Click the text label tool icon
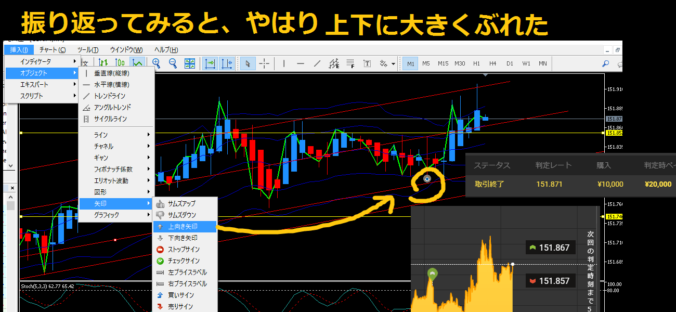Viewport: 676px width, 312px height. [x=367, y=63]
